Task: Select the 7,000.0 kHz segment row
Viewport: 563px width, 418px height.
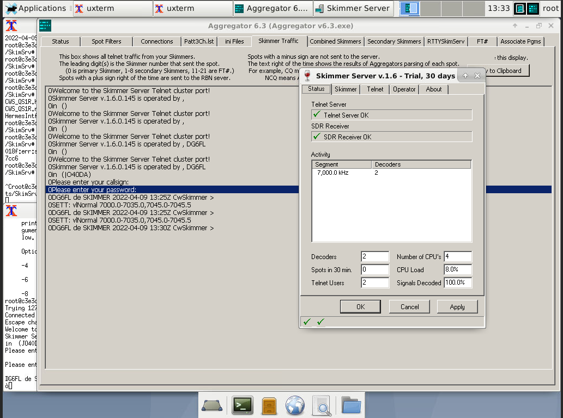Action: pyautogui.click(x=391, y=173)
